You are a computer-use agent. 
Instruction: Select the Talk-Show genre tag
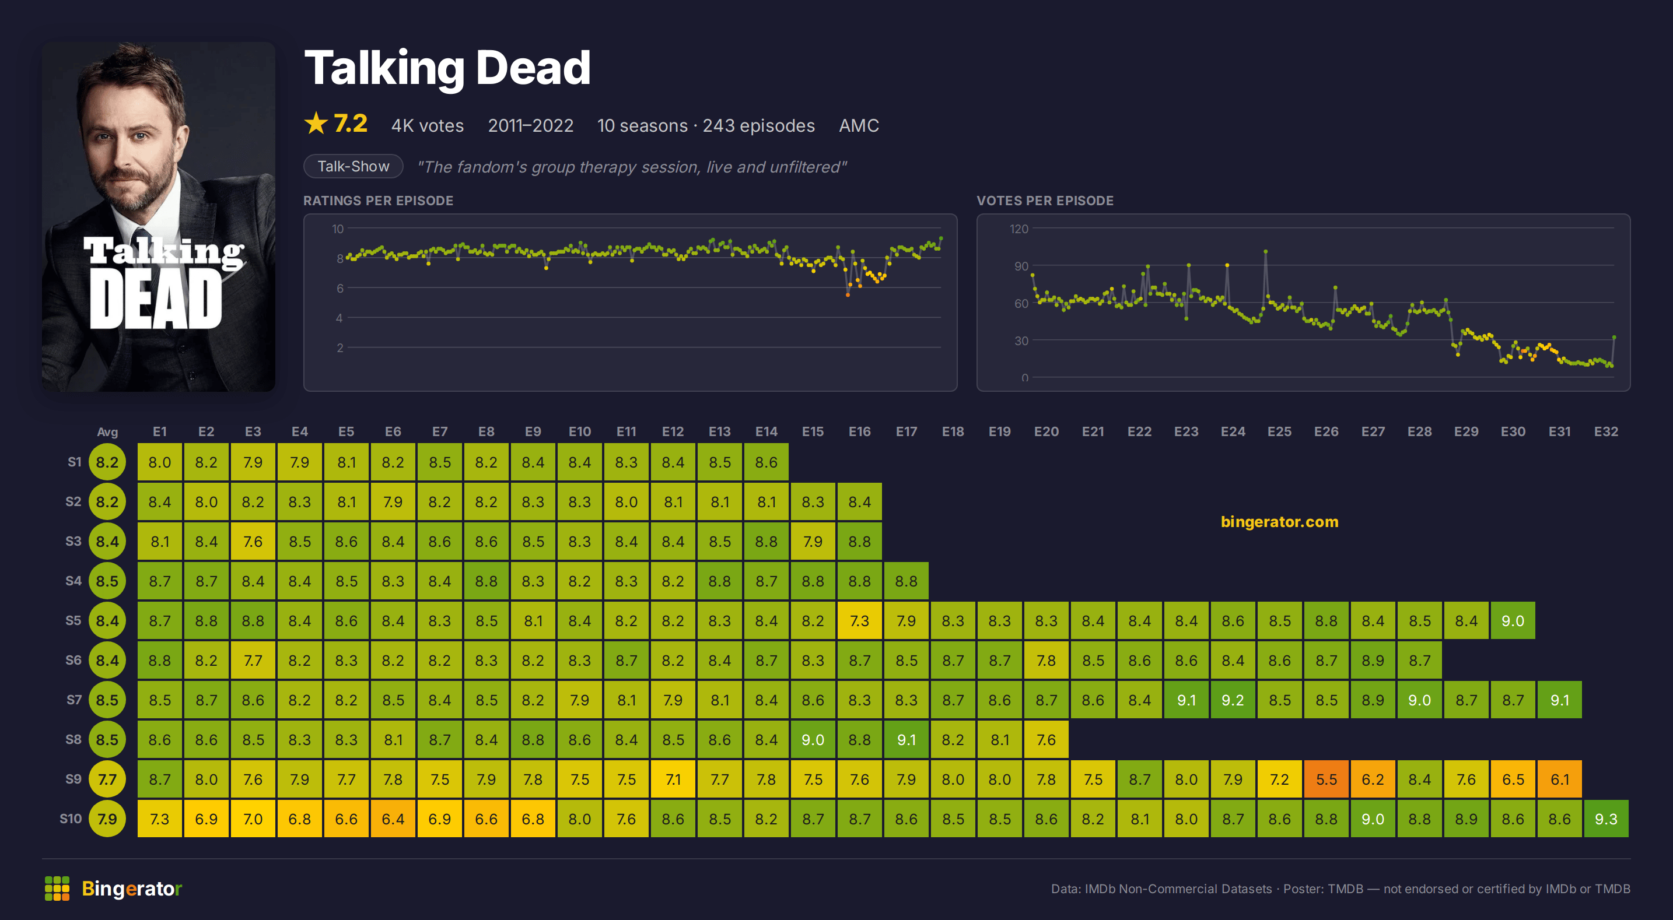click(353, 166)
